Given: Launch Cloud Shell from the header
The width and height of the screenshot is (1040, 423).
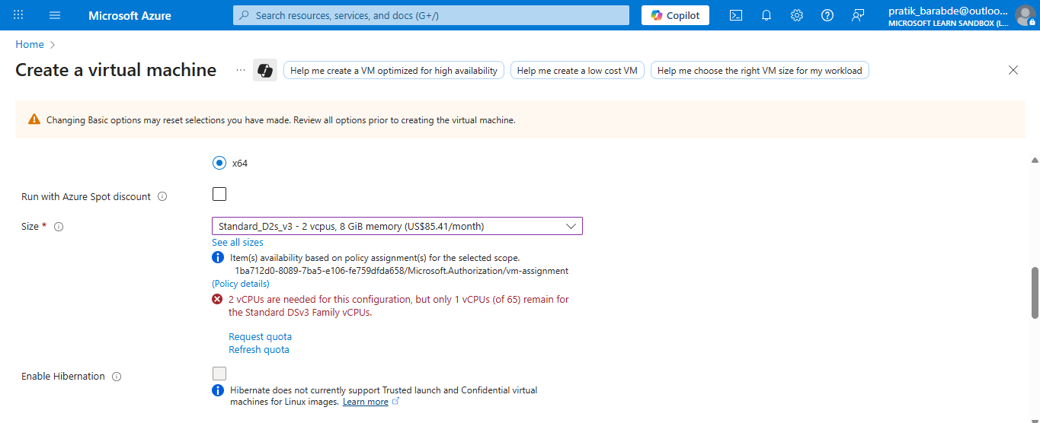Looking at the screenshot, I should pyautogui.click(x=736, y=15).
